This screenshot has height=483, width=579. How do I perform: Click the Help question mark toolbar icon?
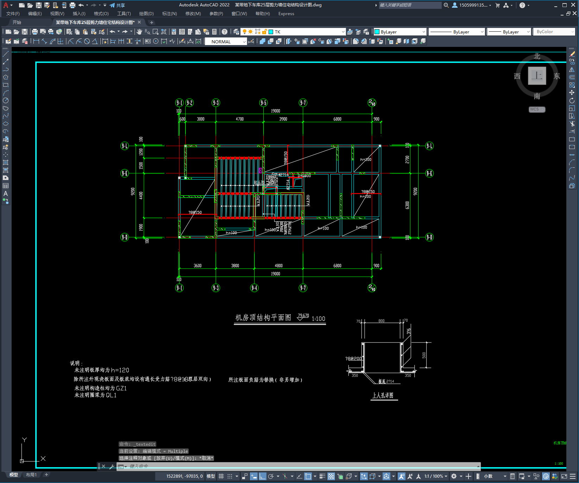click(x=225, y=32)
